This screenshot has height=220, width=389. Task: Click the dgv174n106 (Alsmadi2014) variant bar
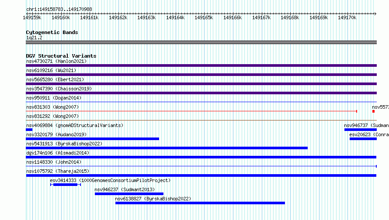pos(201,157)
